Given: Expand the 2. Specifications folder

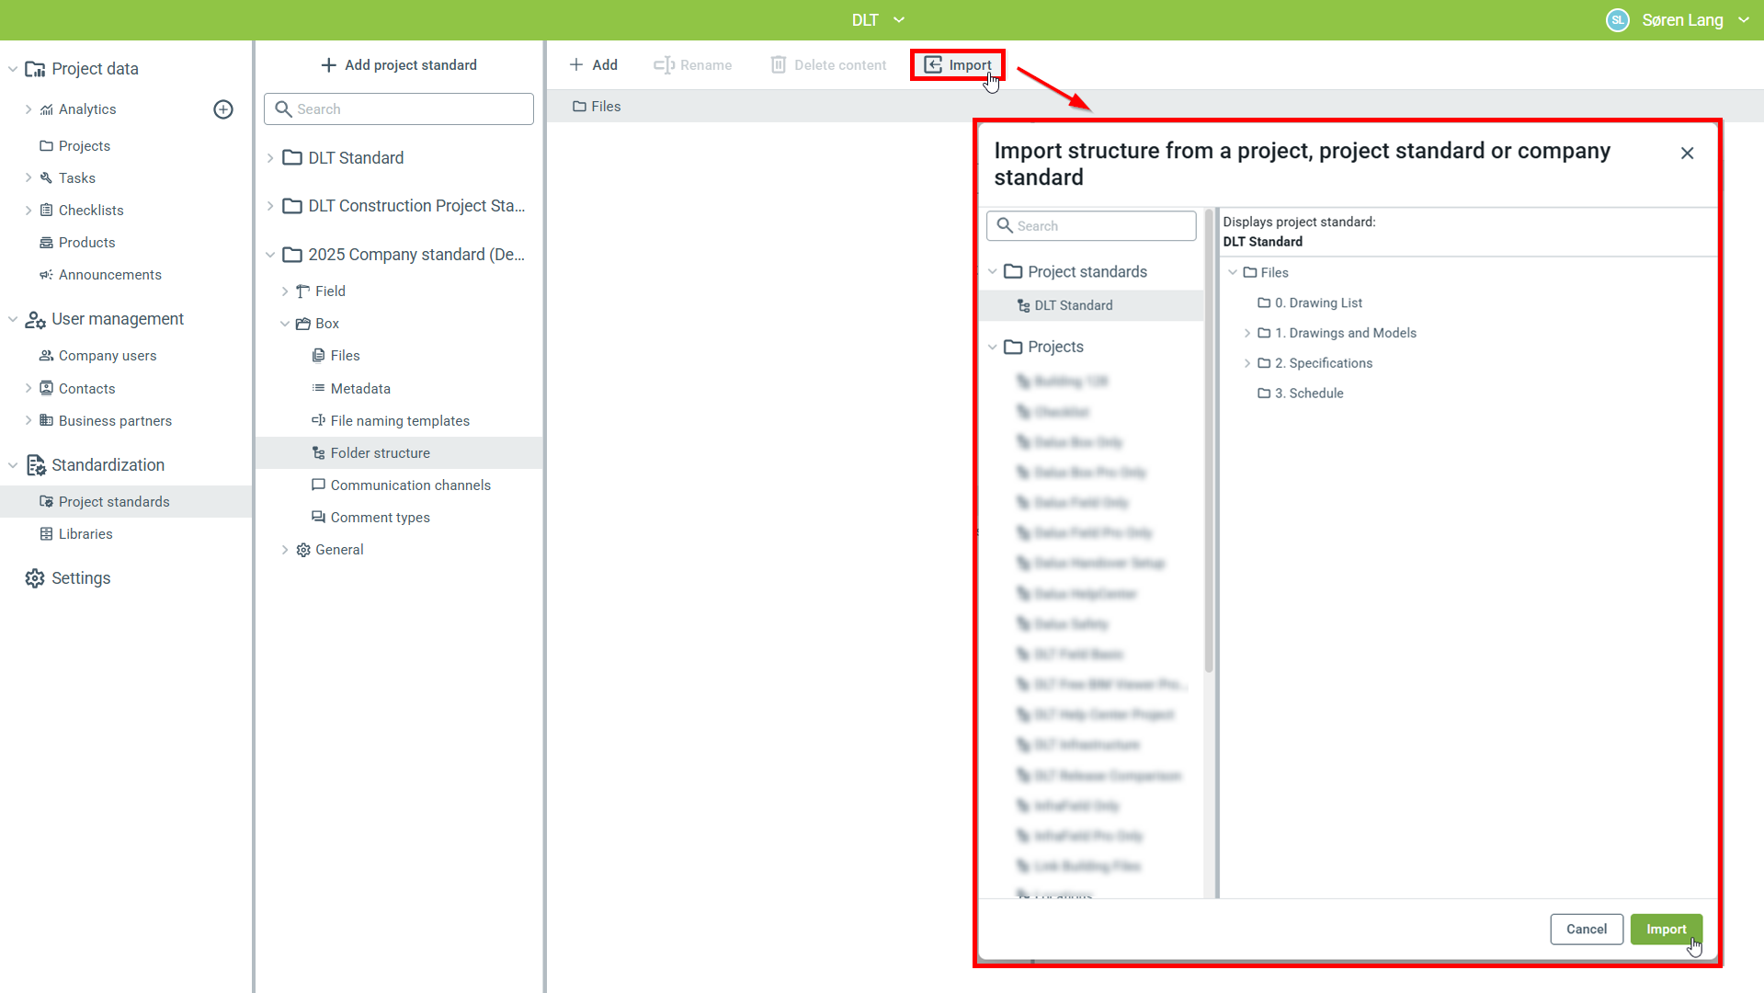Looking at the screenshot, I should point(1247,363).
